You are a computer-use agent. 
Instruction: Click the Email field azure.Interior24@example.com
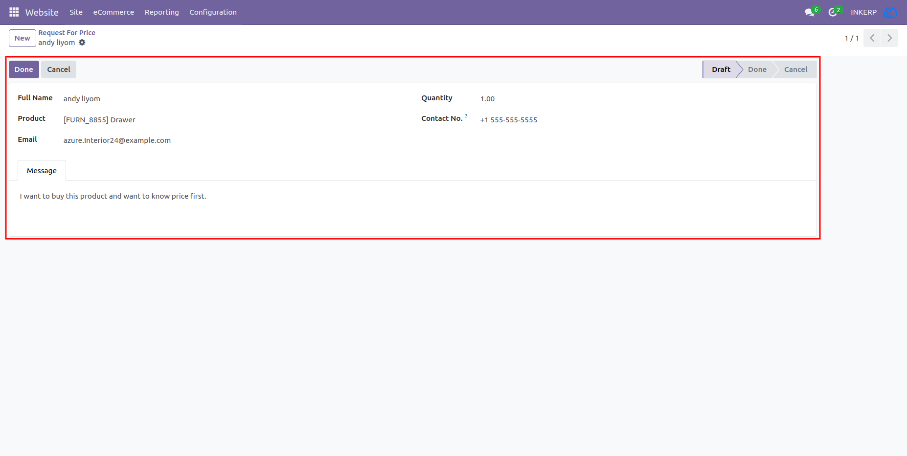point(117,140)
